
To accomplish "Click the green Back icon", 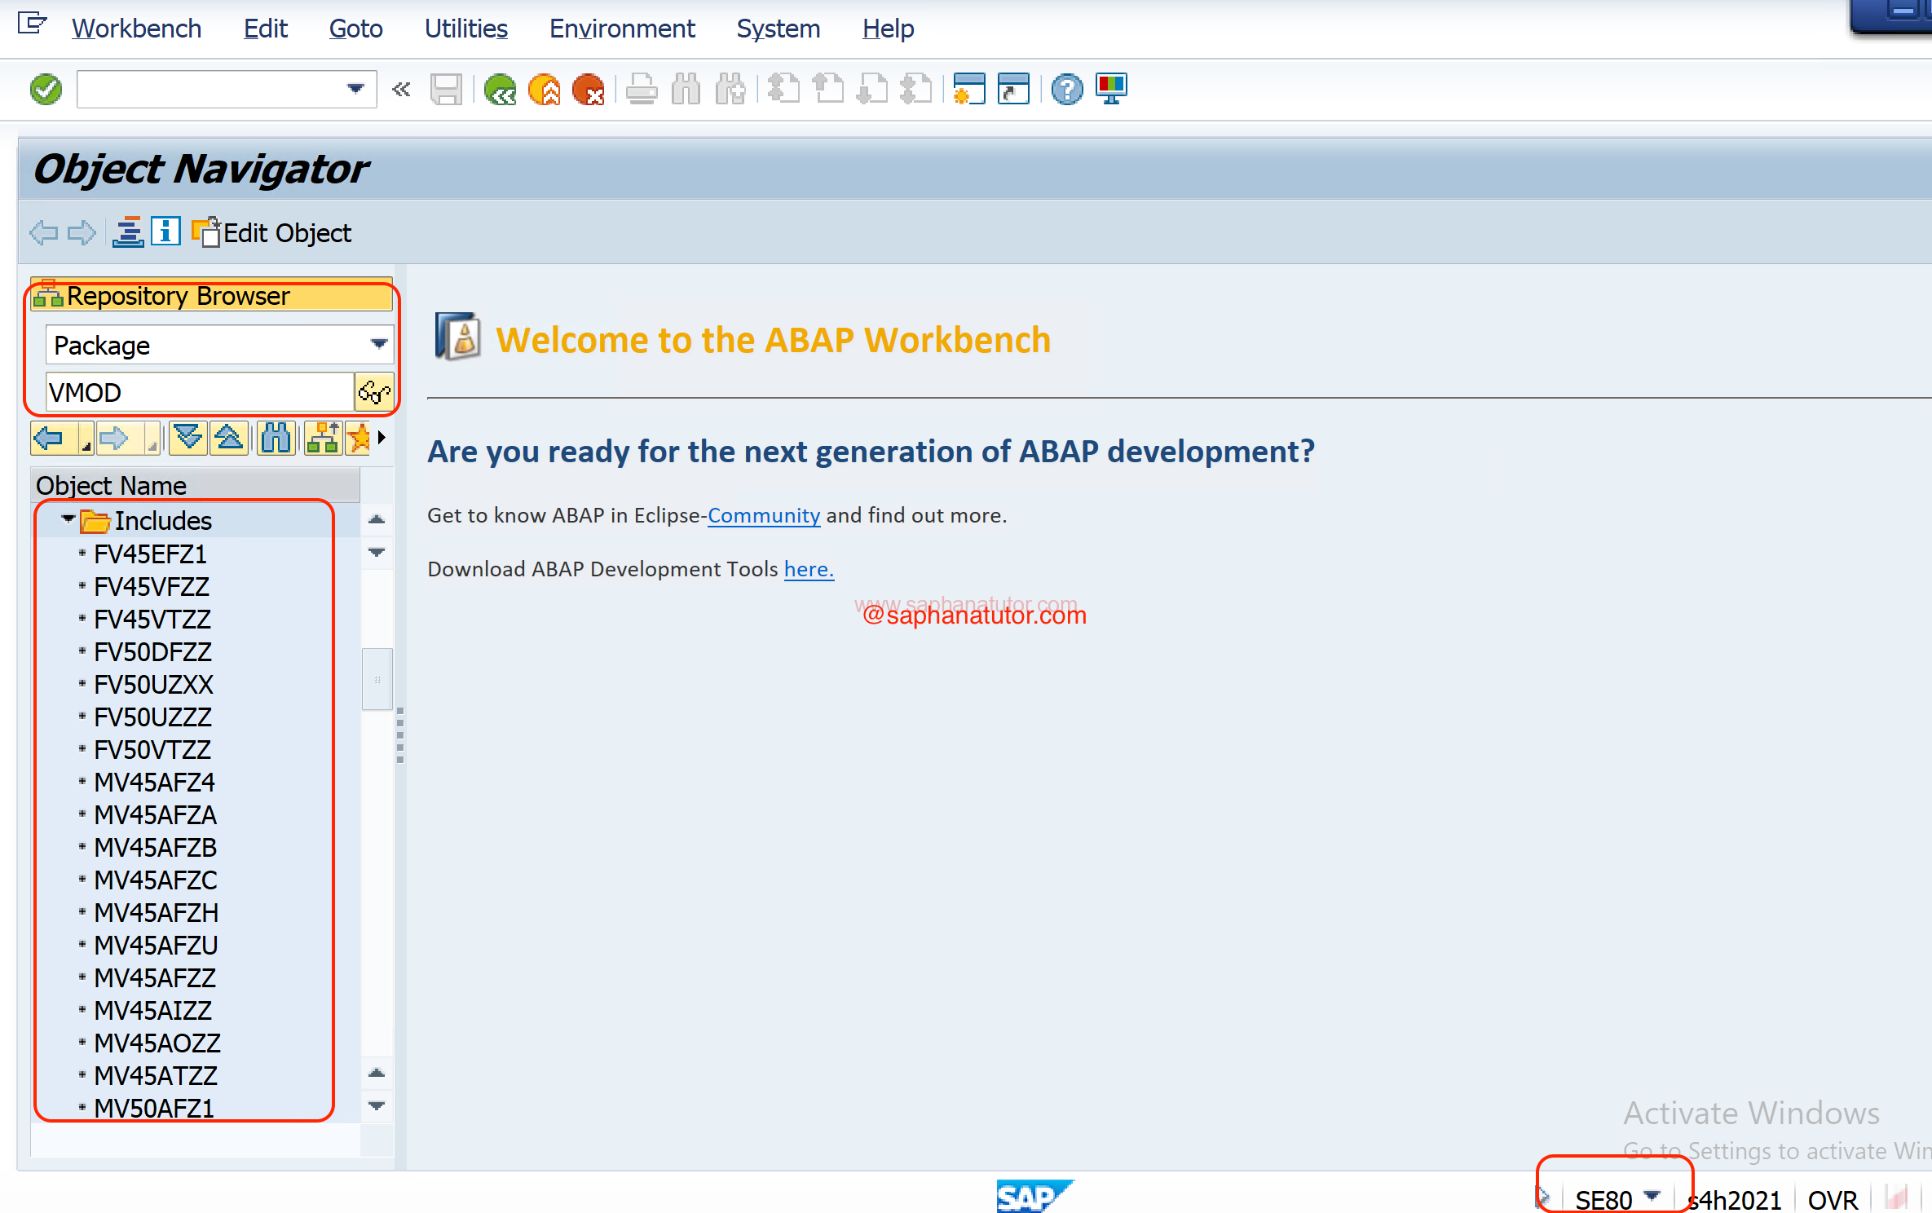I will (500, 89).
